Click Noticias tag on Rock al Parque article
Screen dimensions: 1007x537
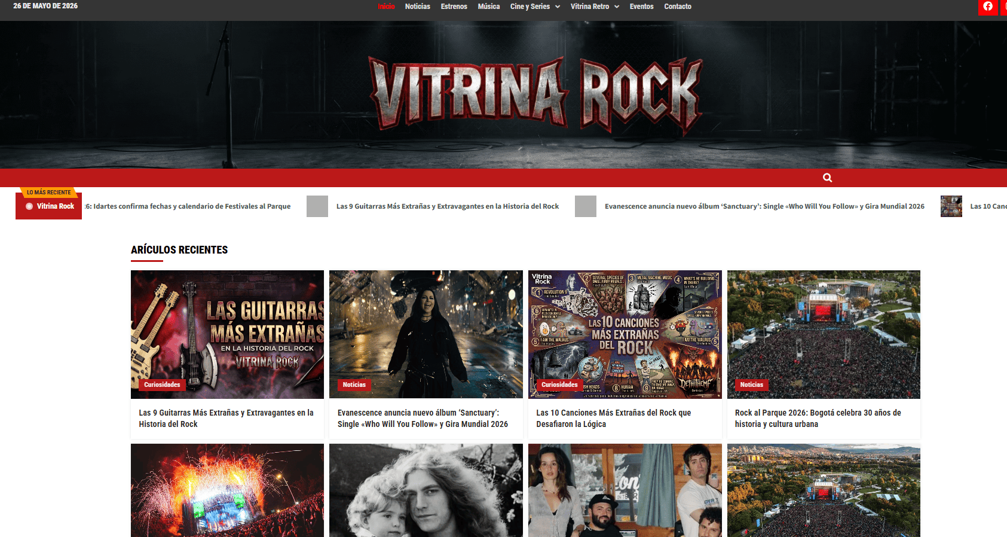751,385
